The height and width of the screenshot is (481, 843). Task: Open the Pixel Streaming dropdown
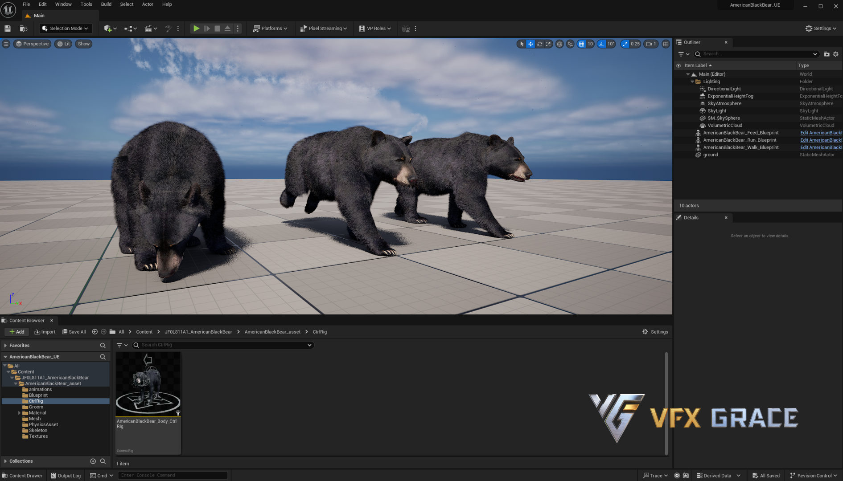tap(324, 29)
